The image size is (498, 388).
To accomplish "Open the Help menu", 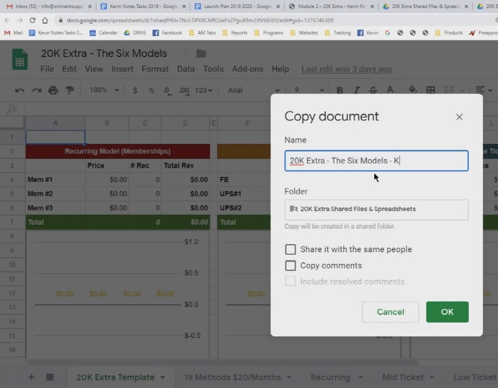I will point(280,69).
